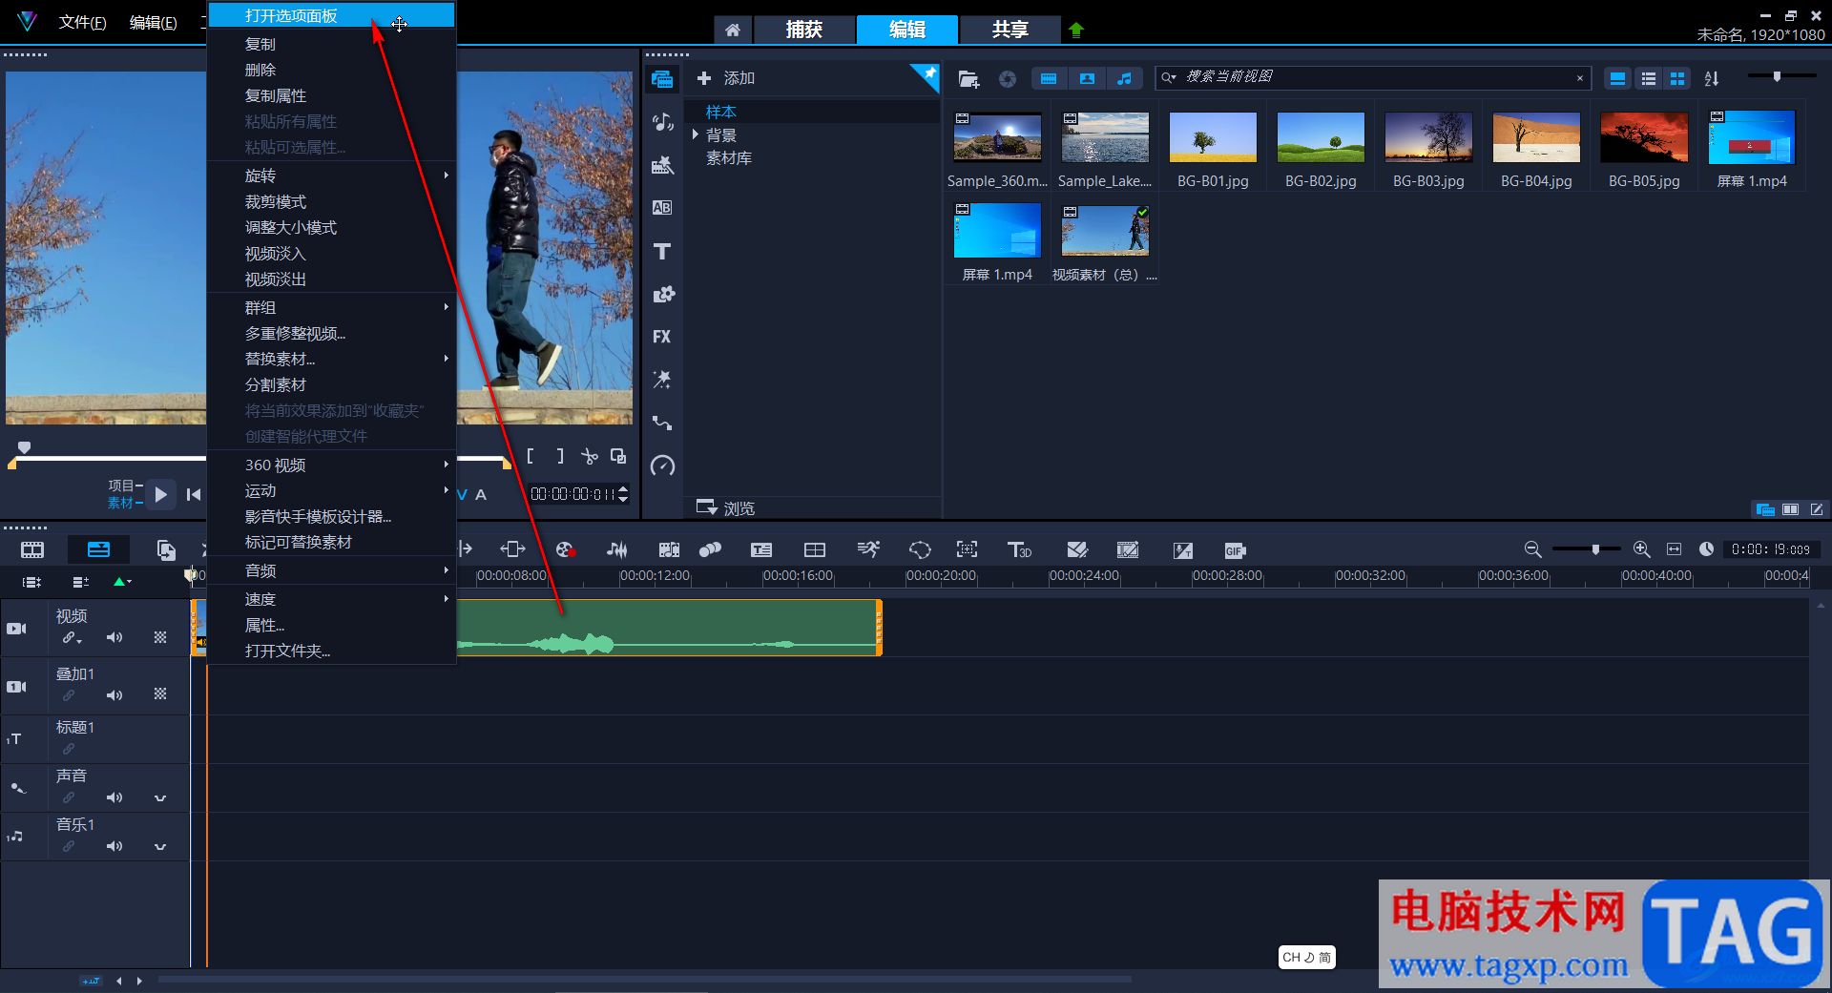Viewport: 1832px width, 993px height.
Task: Select 删除 in the context menu
Action: point(331,70)
